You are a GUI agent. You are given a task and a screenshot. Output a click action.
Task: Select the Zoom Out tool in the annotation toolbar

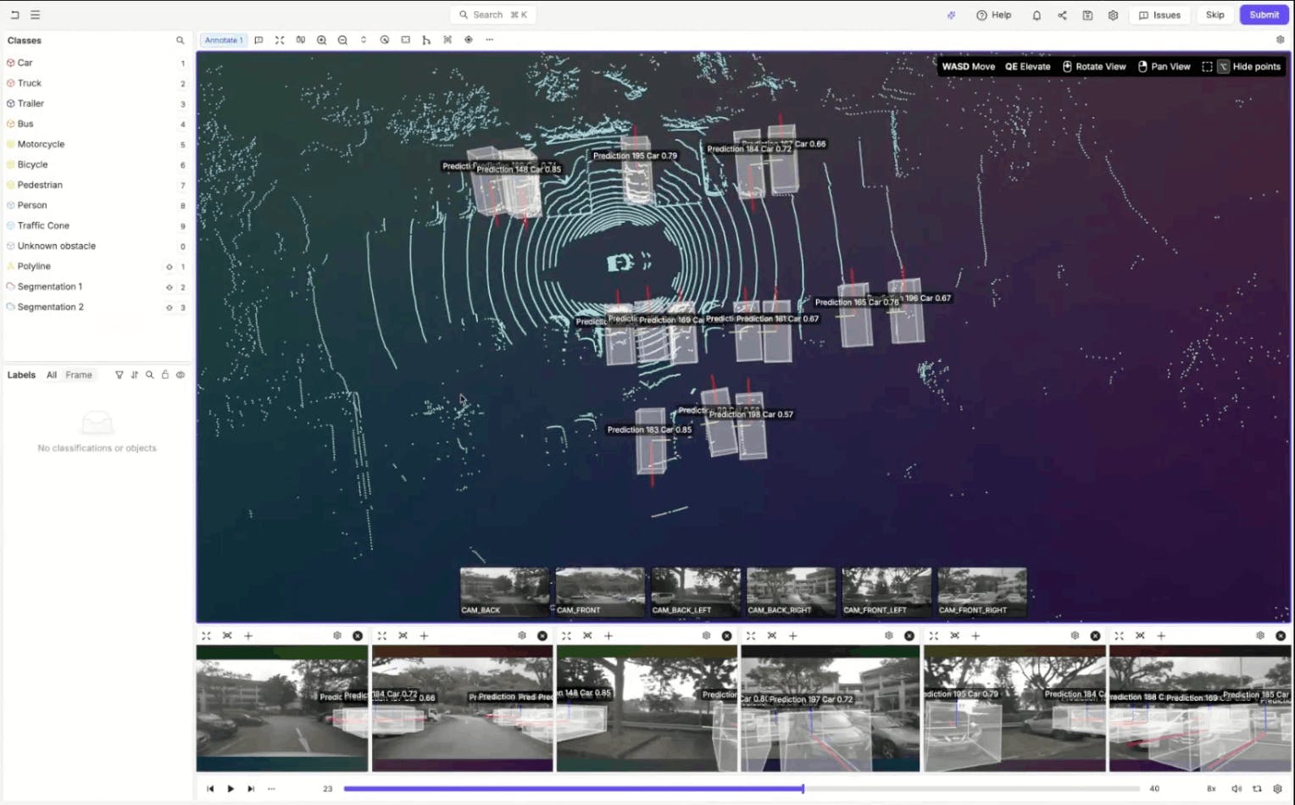342,40
